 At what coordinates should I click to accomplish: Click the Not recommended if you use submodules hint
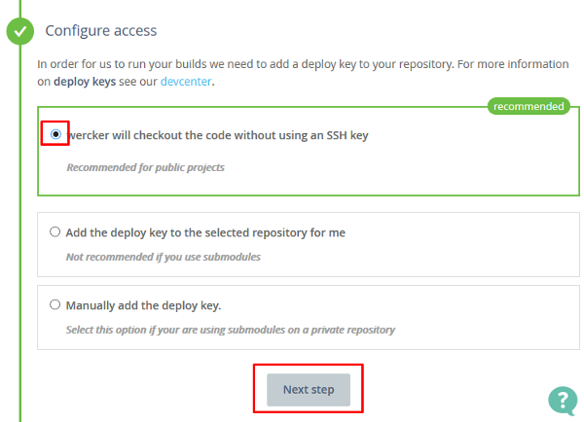coord(163,257)
